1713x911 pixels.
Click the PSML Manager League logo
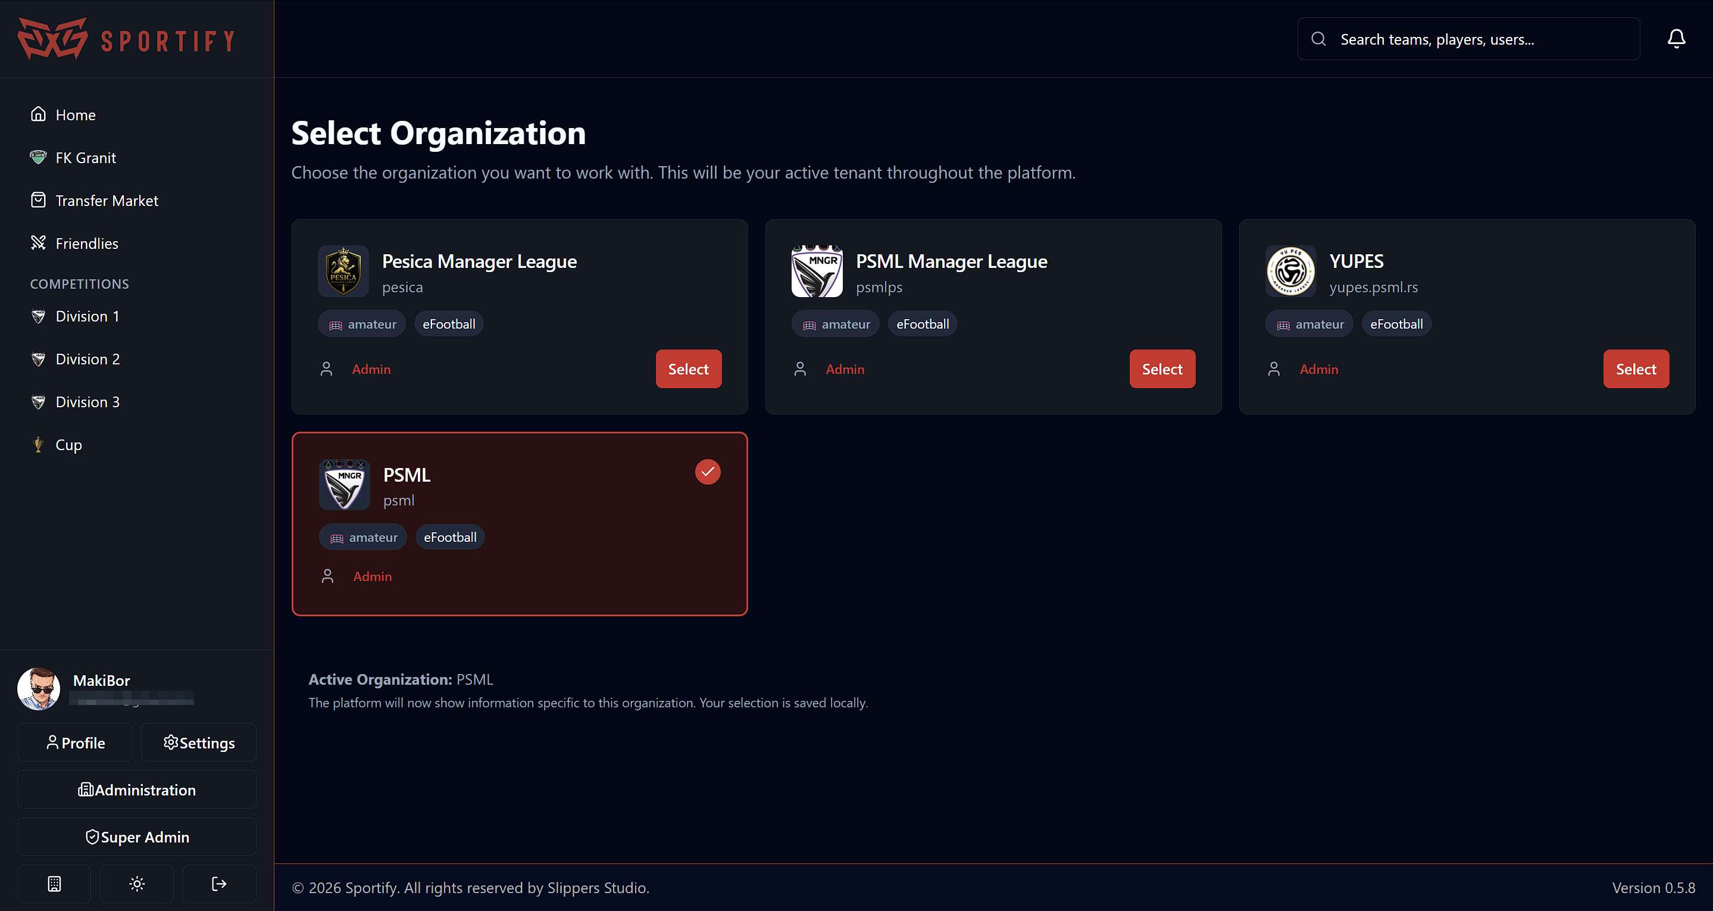tap(817, 272)
